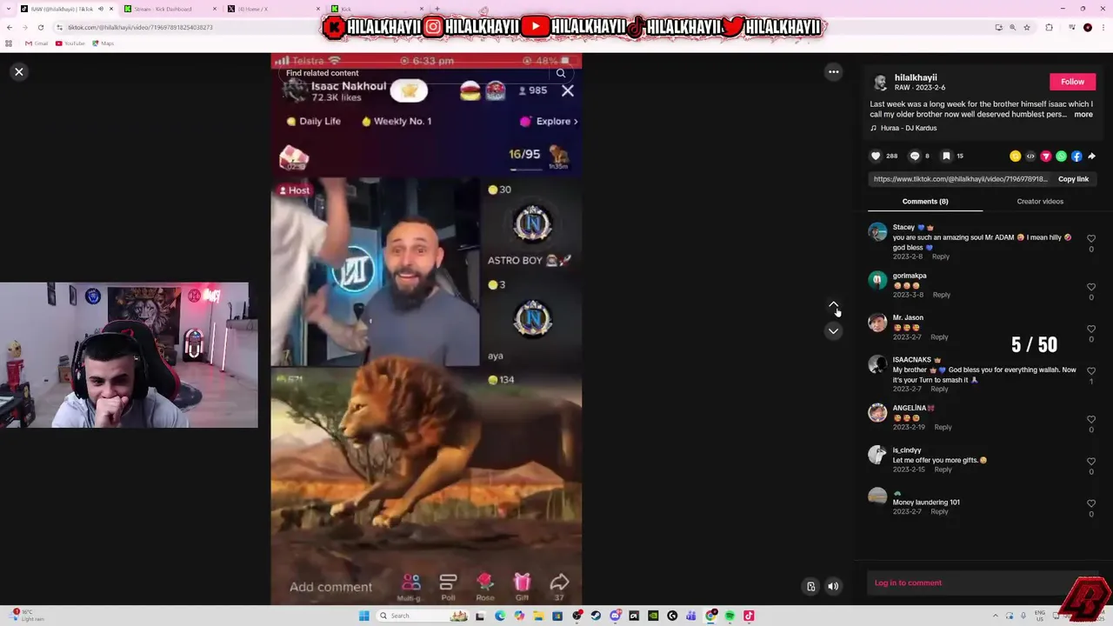The image size is (1113, 626).
Task: Open YouTube bookmark
Action: click(70, 43)
